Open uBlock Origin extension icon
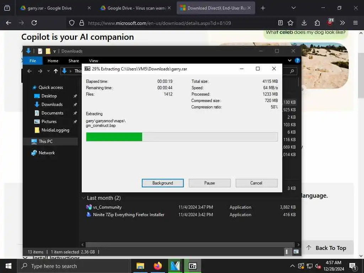Viewport: 364px width, 273px height. click(x=330, y=22)
